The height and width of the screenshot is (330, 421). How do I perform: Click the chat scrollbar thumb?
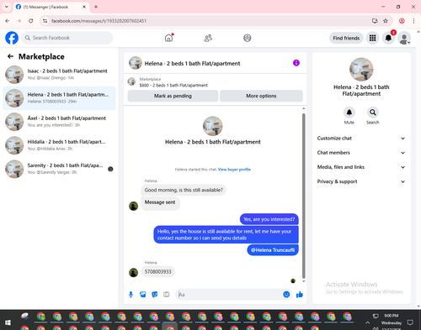[303, 195]
